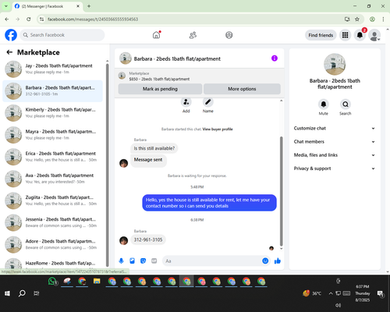
Task: Open Jessenia's conversation
Action: tap(52, 222)
